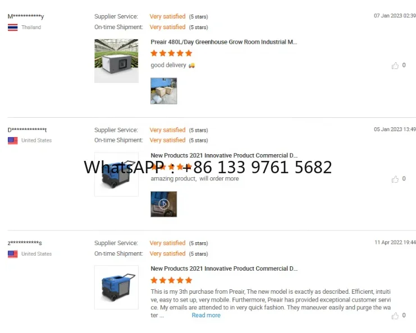Open the delivery boxes photo thumbnail
Screen dimensions: 416x333
(x=164, y=91)
